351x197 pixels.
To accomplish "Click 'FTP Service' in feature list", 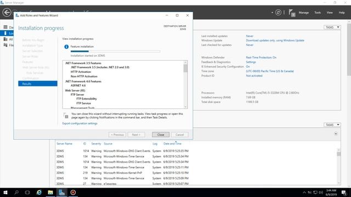I will [x=83, y=103].
